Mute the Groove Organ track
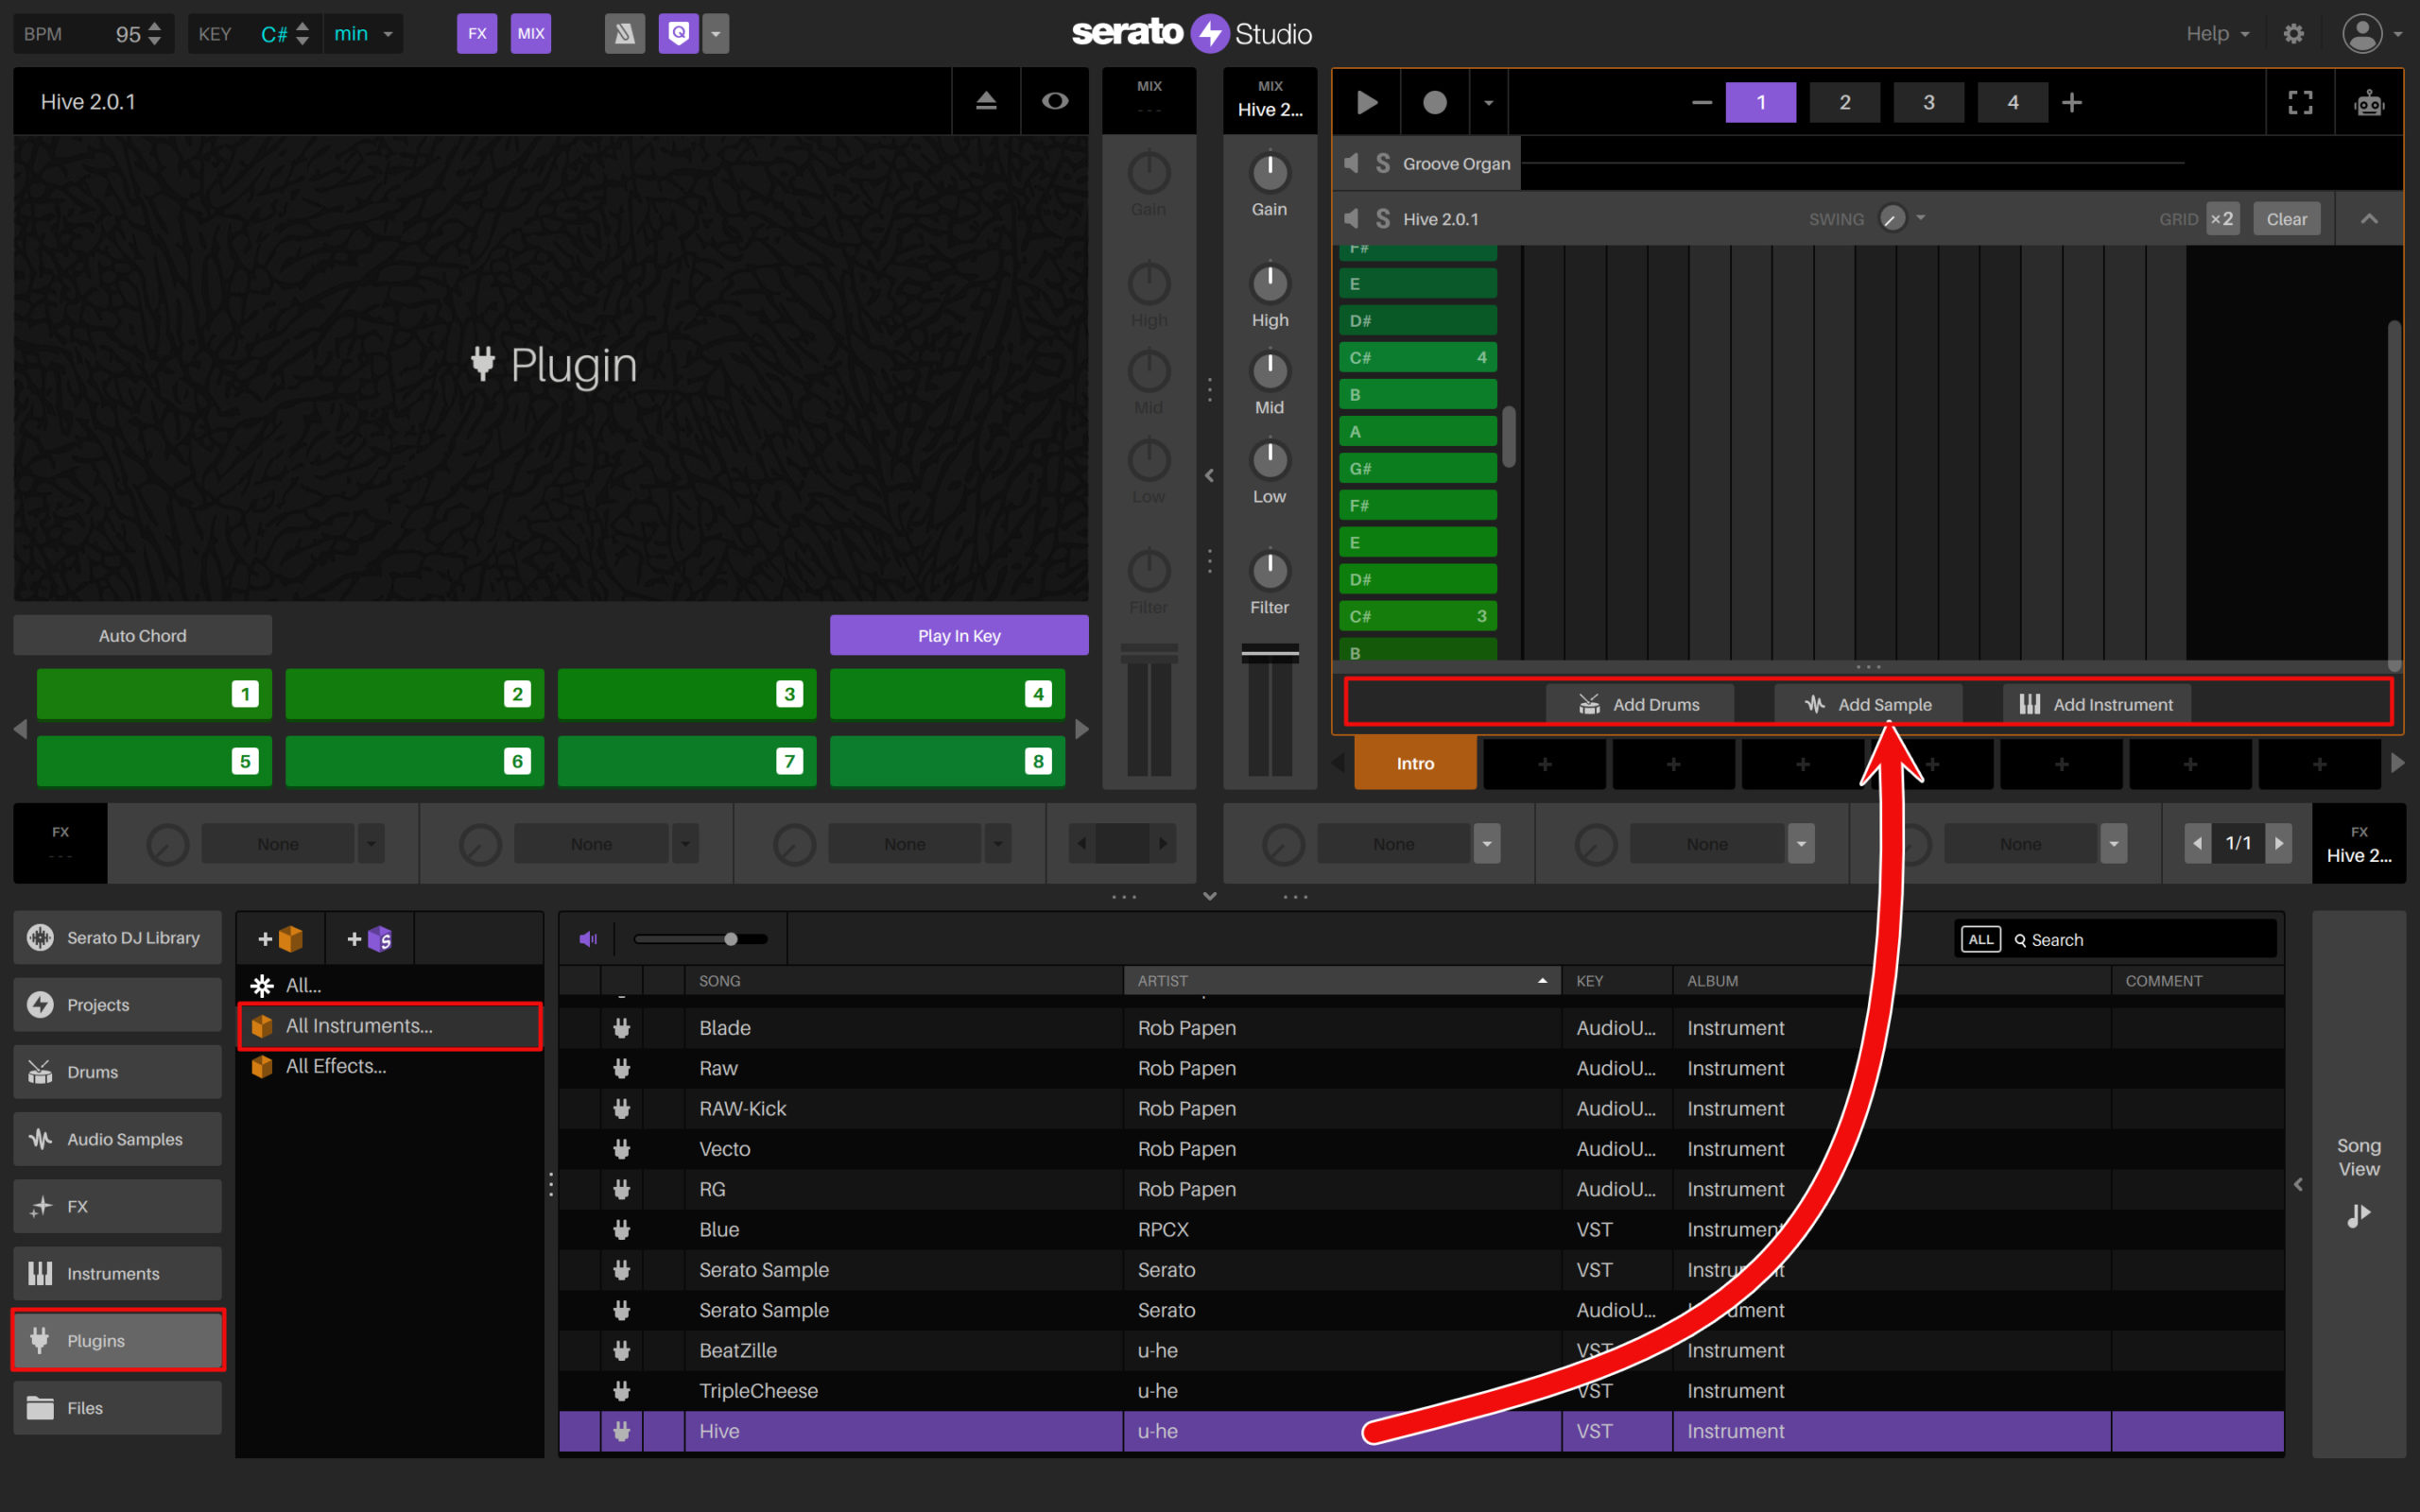This screenshot has height=1512, width=2420. click(1352, 163)
